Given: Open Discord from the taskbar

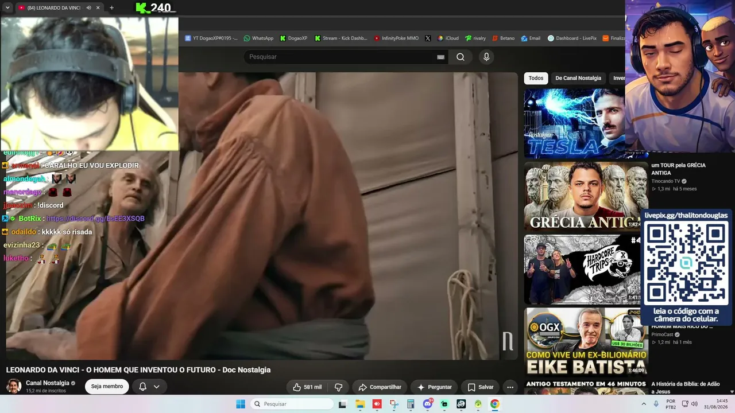Looking at the screenshot, I should click(428, 404).
